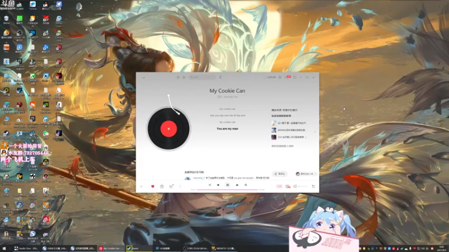The height and width of the screenshot is (252, 449).
Task: Click the download song icon
Action: pos(171,186)
